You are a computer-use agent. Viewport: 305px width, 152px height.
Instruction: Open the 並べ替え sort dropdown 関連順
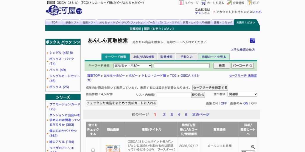pos(242,94)
